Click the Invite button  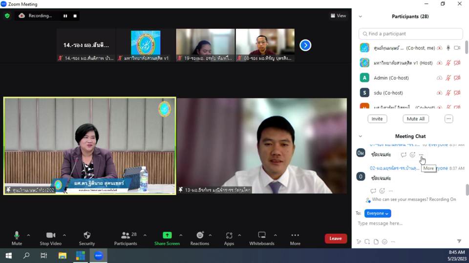(377, 119)
